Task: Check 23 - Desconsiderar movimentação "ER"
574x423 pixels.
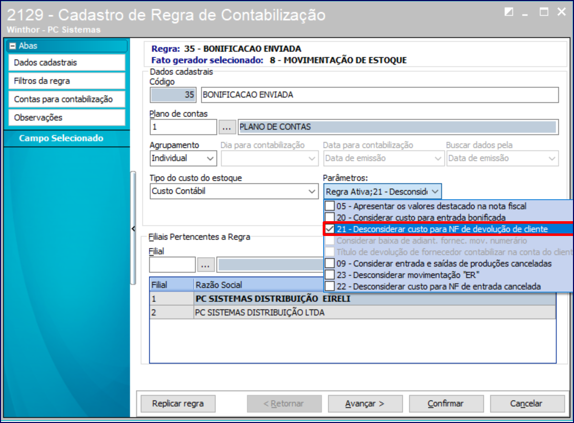Action: pyautogui.click(x=330, y=275)
